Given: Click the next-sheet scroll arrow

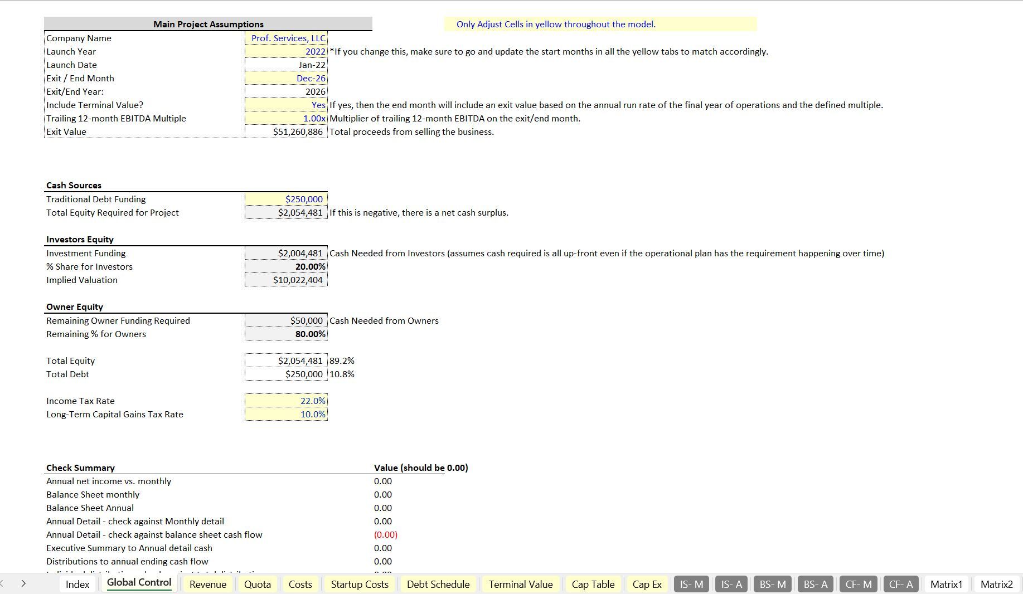Looking at the screenshot, I should pos(23,583).
